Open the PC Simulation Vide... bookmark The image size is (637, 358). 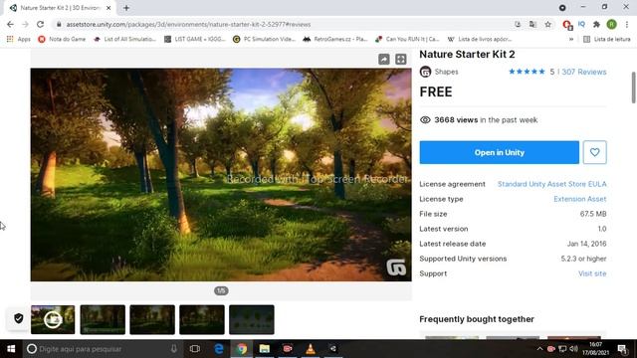[x=265, y=39]
